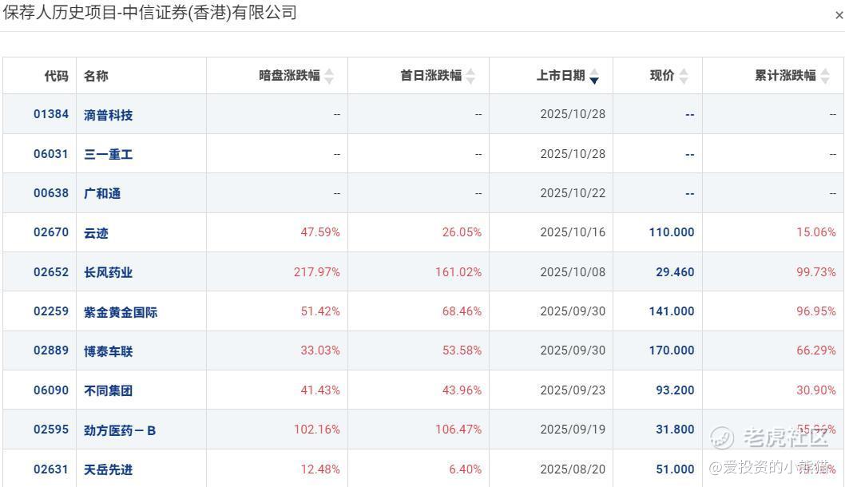
Task: Open stock 长风药业
Action: click(109, 272)
